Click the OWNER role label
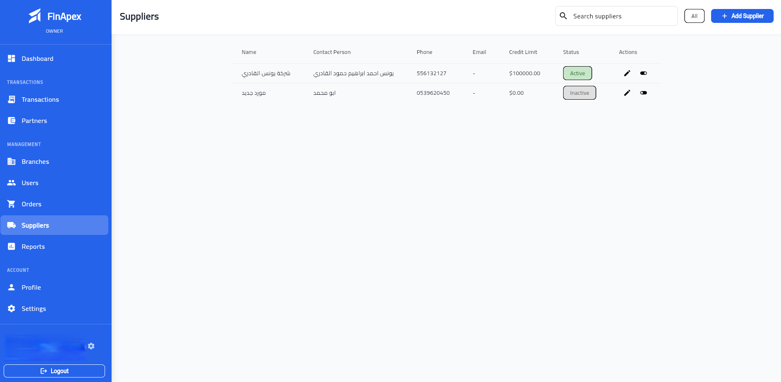 point(54,31)
